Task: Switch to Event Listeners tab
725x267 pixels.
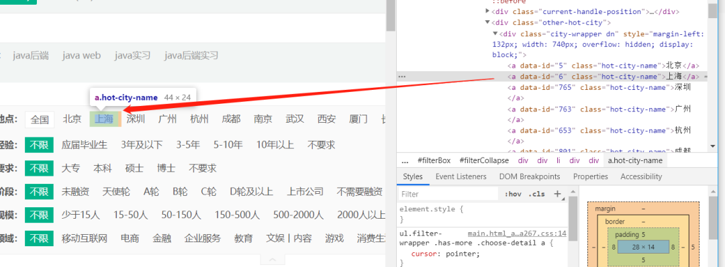Action: point(461,176)
